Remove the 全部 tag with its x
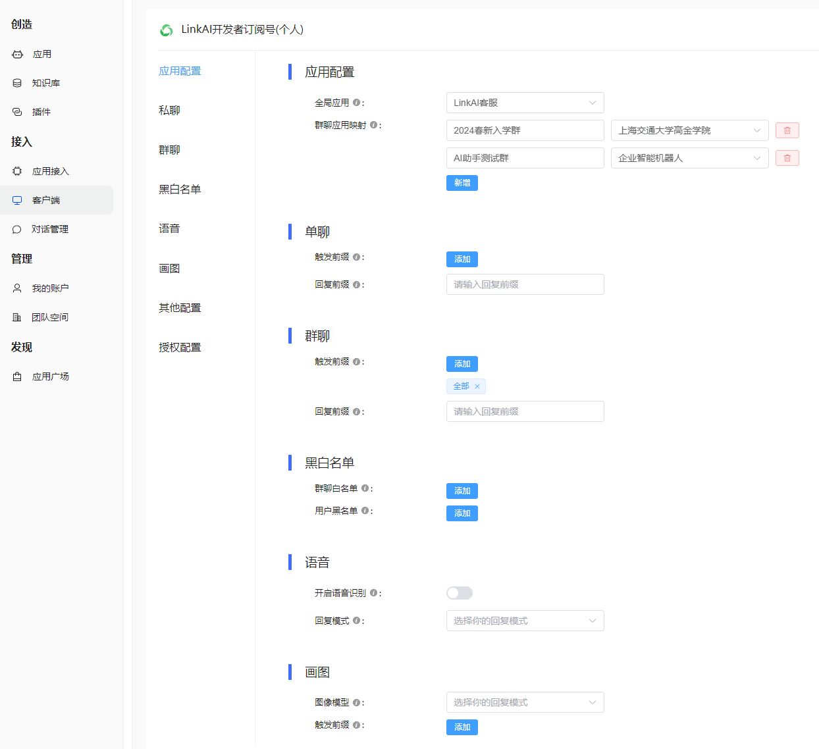 (477, 386)
